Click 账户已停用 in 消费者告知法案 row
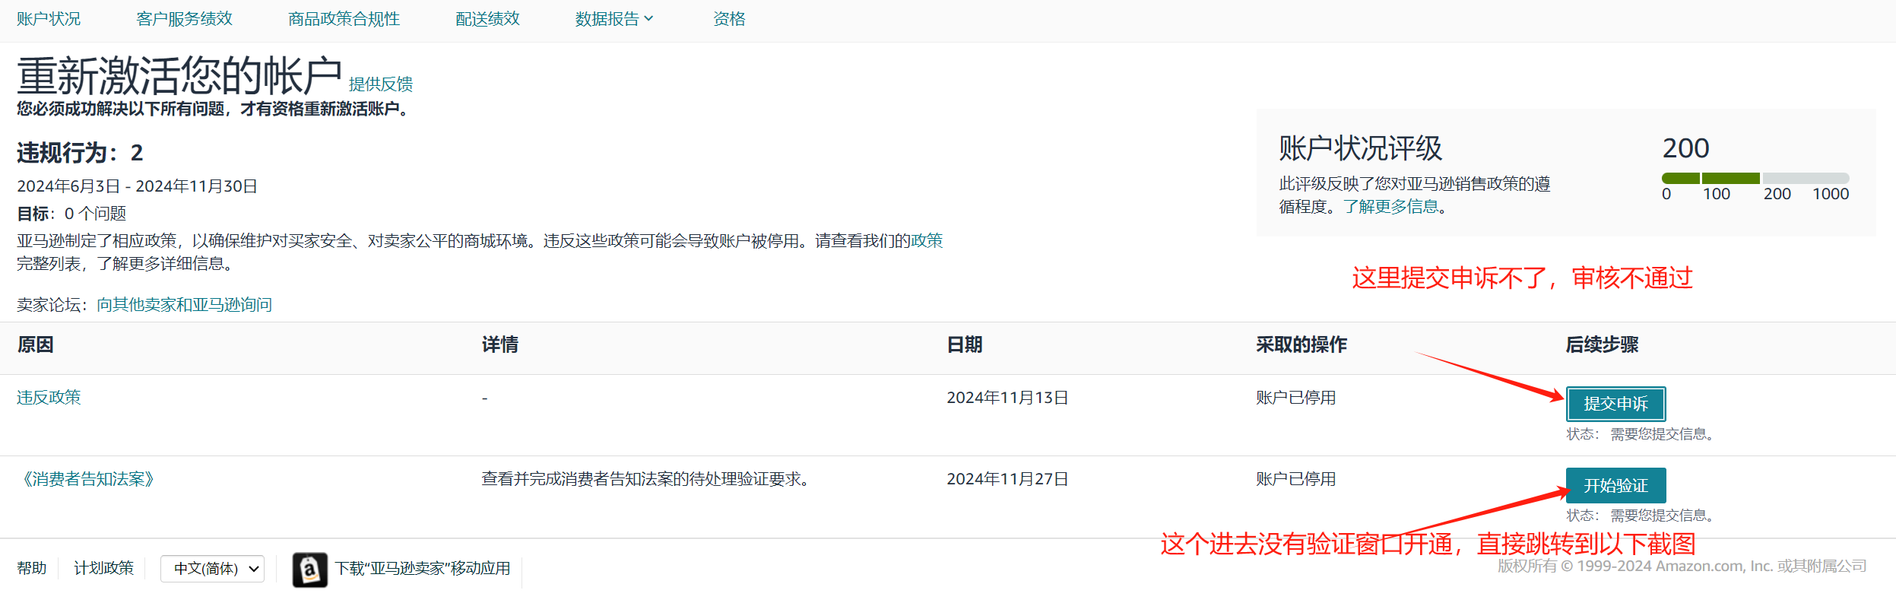 tap(1296, 479)
